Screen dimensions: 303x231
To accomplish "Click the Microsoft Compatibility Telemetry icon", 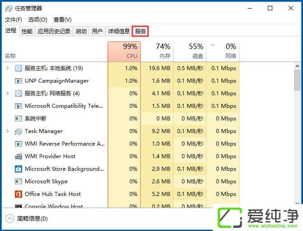I will [18, 106].
